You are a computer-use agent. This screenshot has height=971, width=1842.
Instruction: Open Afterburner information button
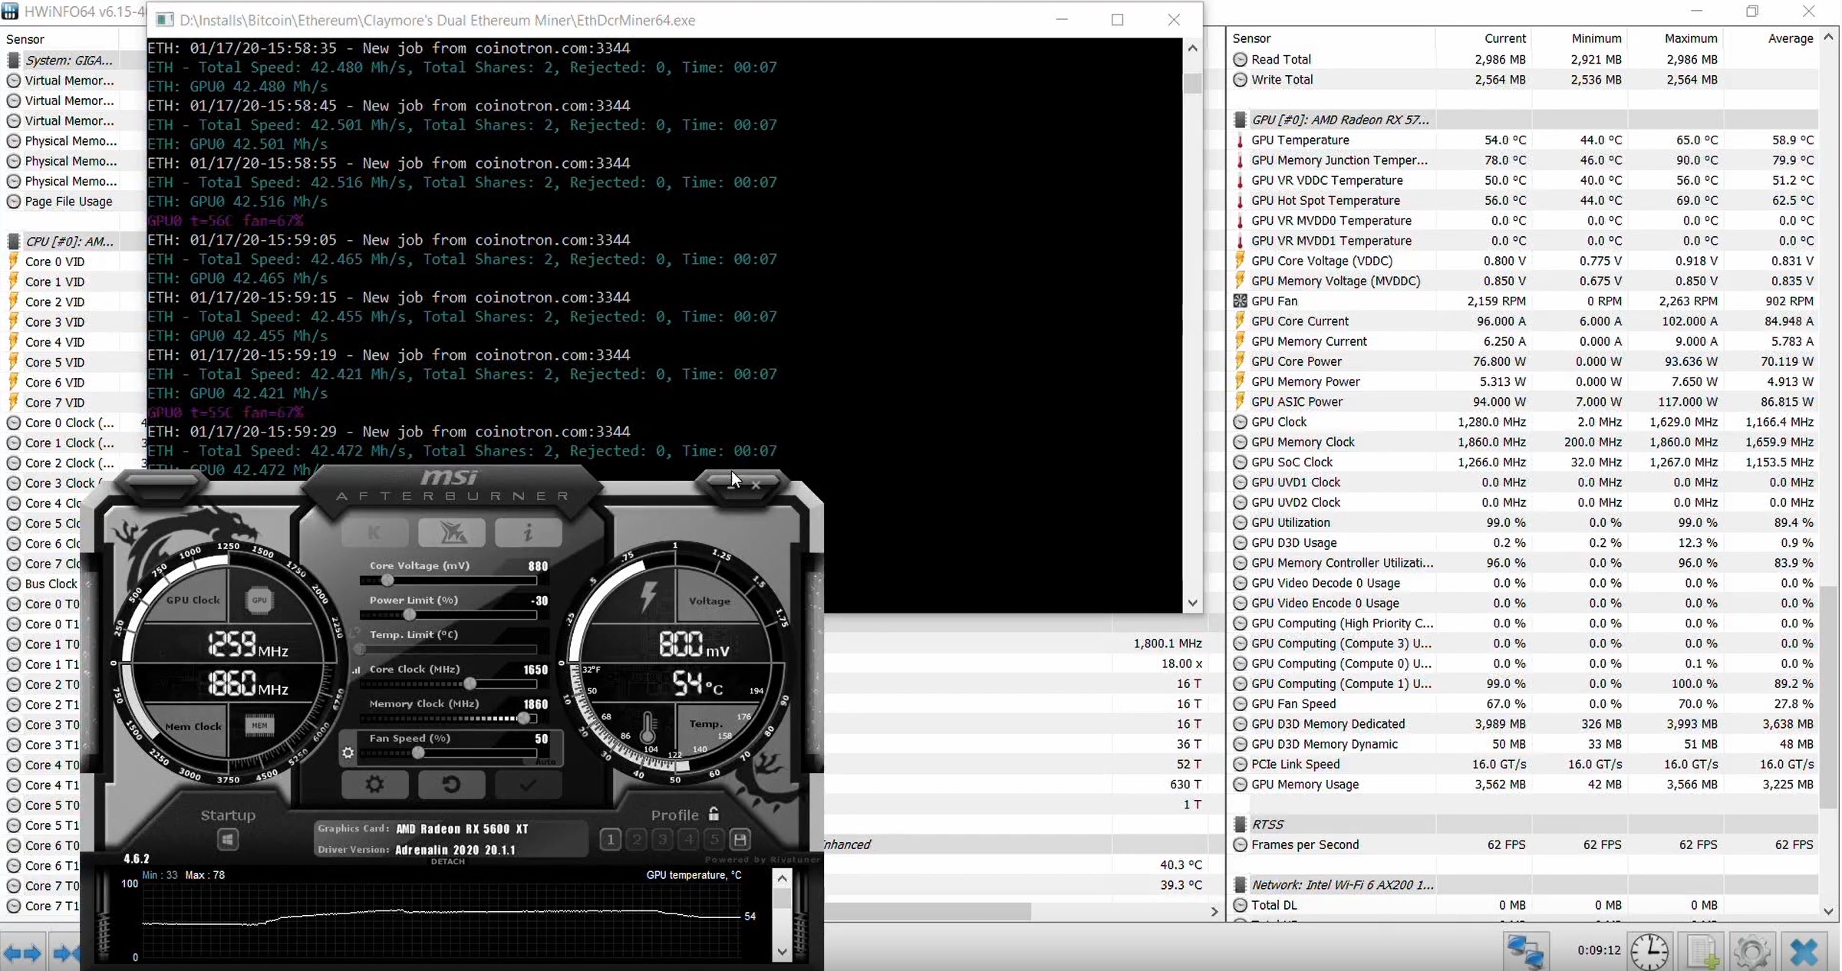click(x=528, y=532)
